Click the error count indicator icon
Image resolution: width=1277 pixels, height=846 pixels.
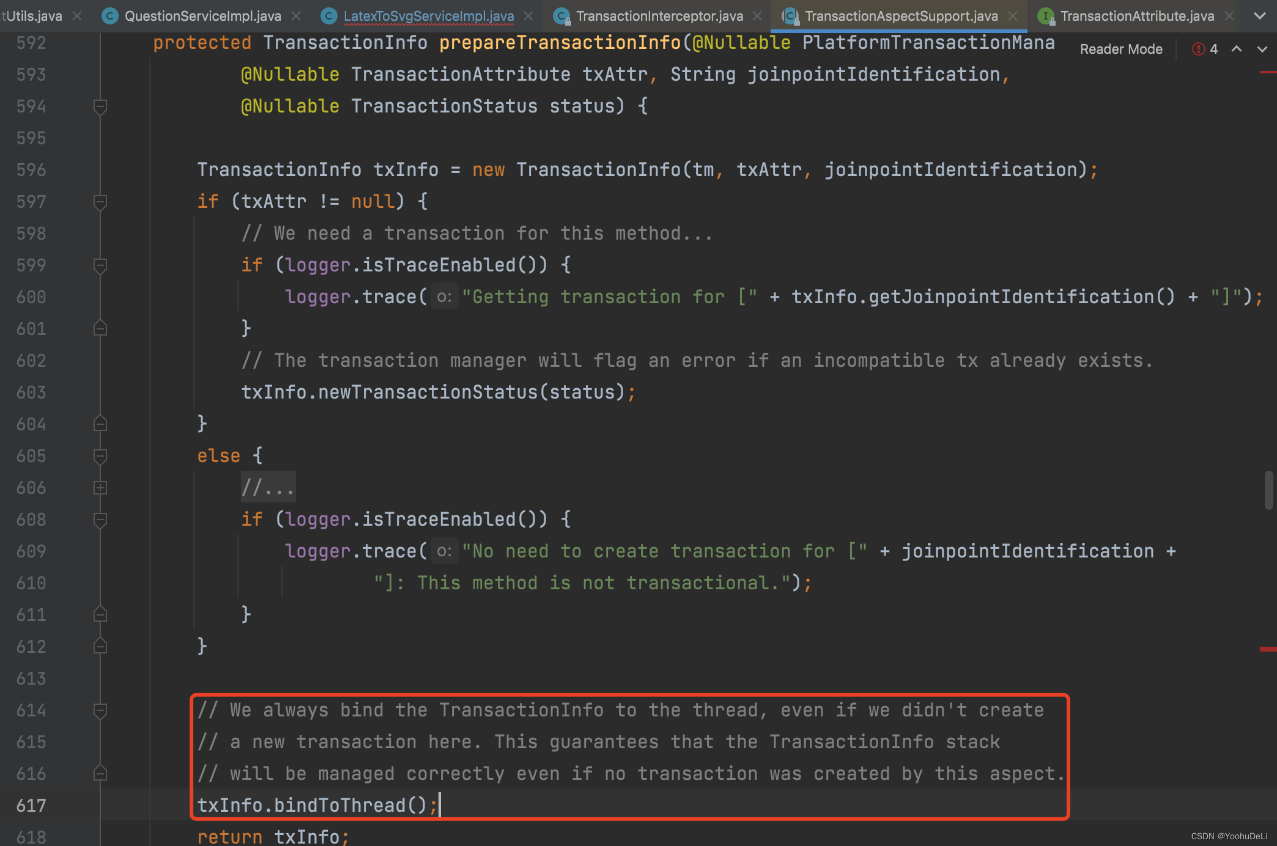(x=1198, y=49)
